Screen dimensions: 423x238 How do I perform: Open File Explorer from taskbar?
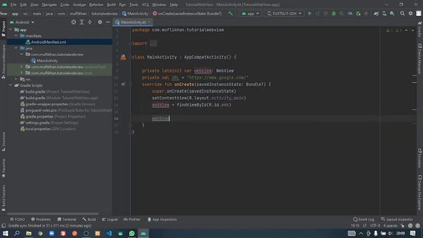click(28, 233)
